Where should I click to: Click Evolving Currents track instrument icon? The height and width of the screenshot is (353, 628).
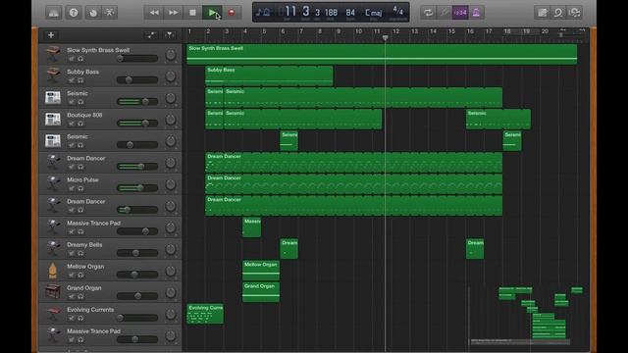pyautogui.click(x=53, y=313)
